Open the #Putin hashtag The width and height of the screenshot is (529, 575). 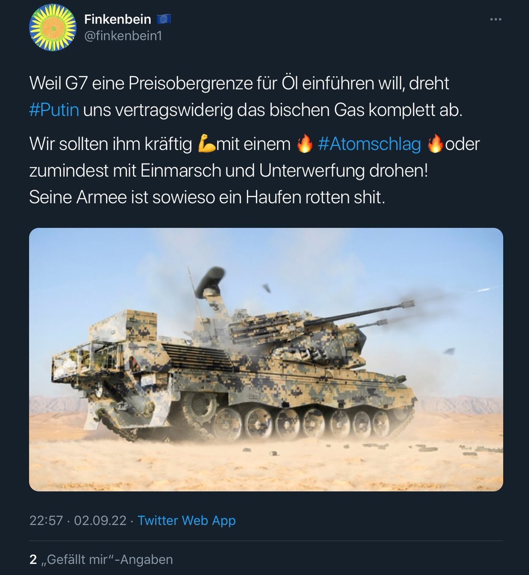54,110
